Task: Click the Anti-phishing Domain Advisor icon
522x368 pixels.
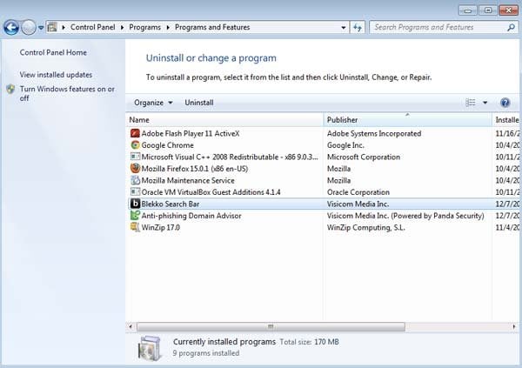Action: click(135, 216)
